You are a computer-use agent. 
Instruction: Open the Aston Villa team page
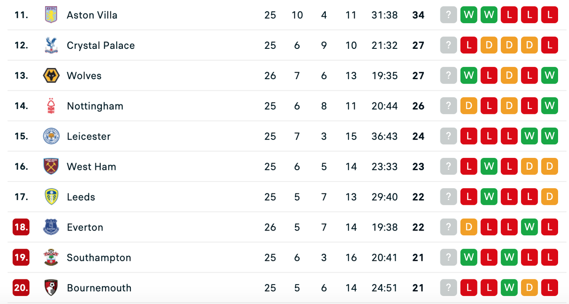pos(93,15)
